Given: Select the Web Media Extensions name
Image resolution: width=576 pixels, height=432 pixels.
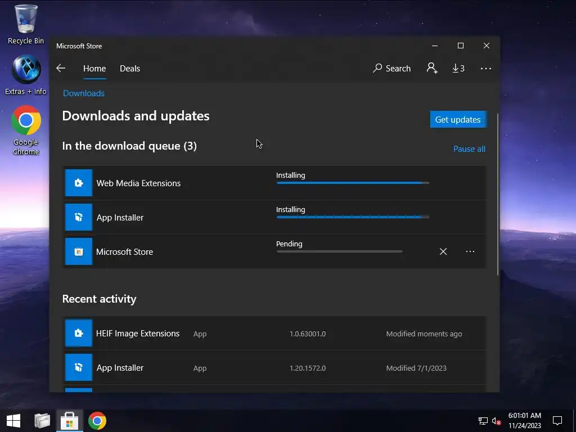Looking at the screenshot, I should tap(138, 183).
